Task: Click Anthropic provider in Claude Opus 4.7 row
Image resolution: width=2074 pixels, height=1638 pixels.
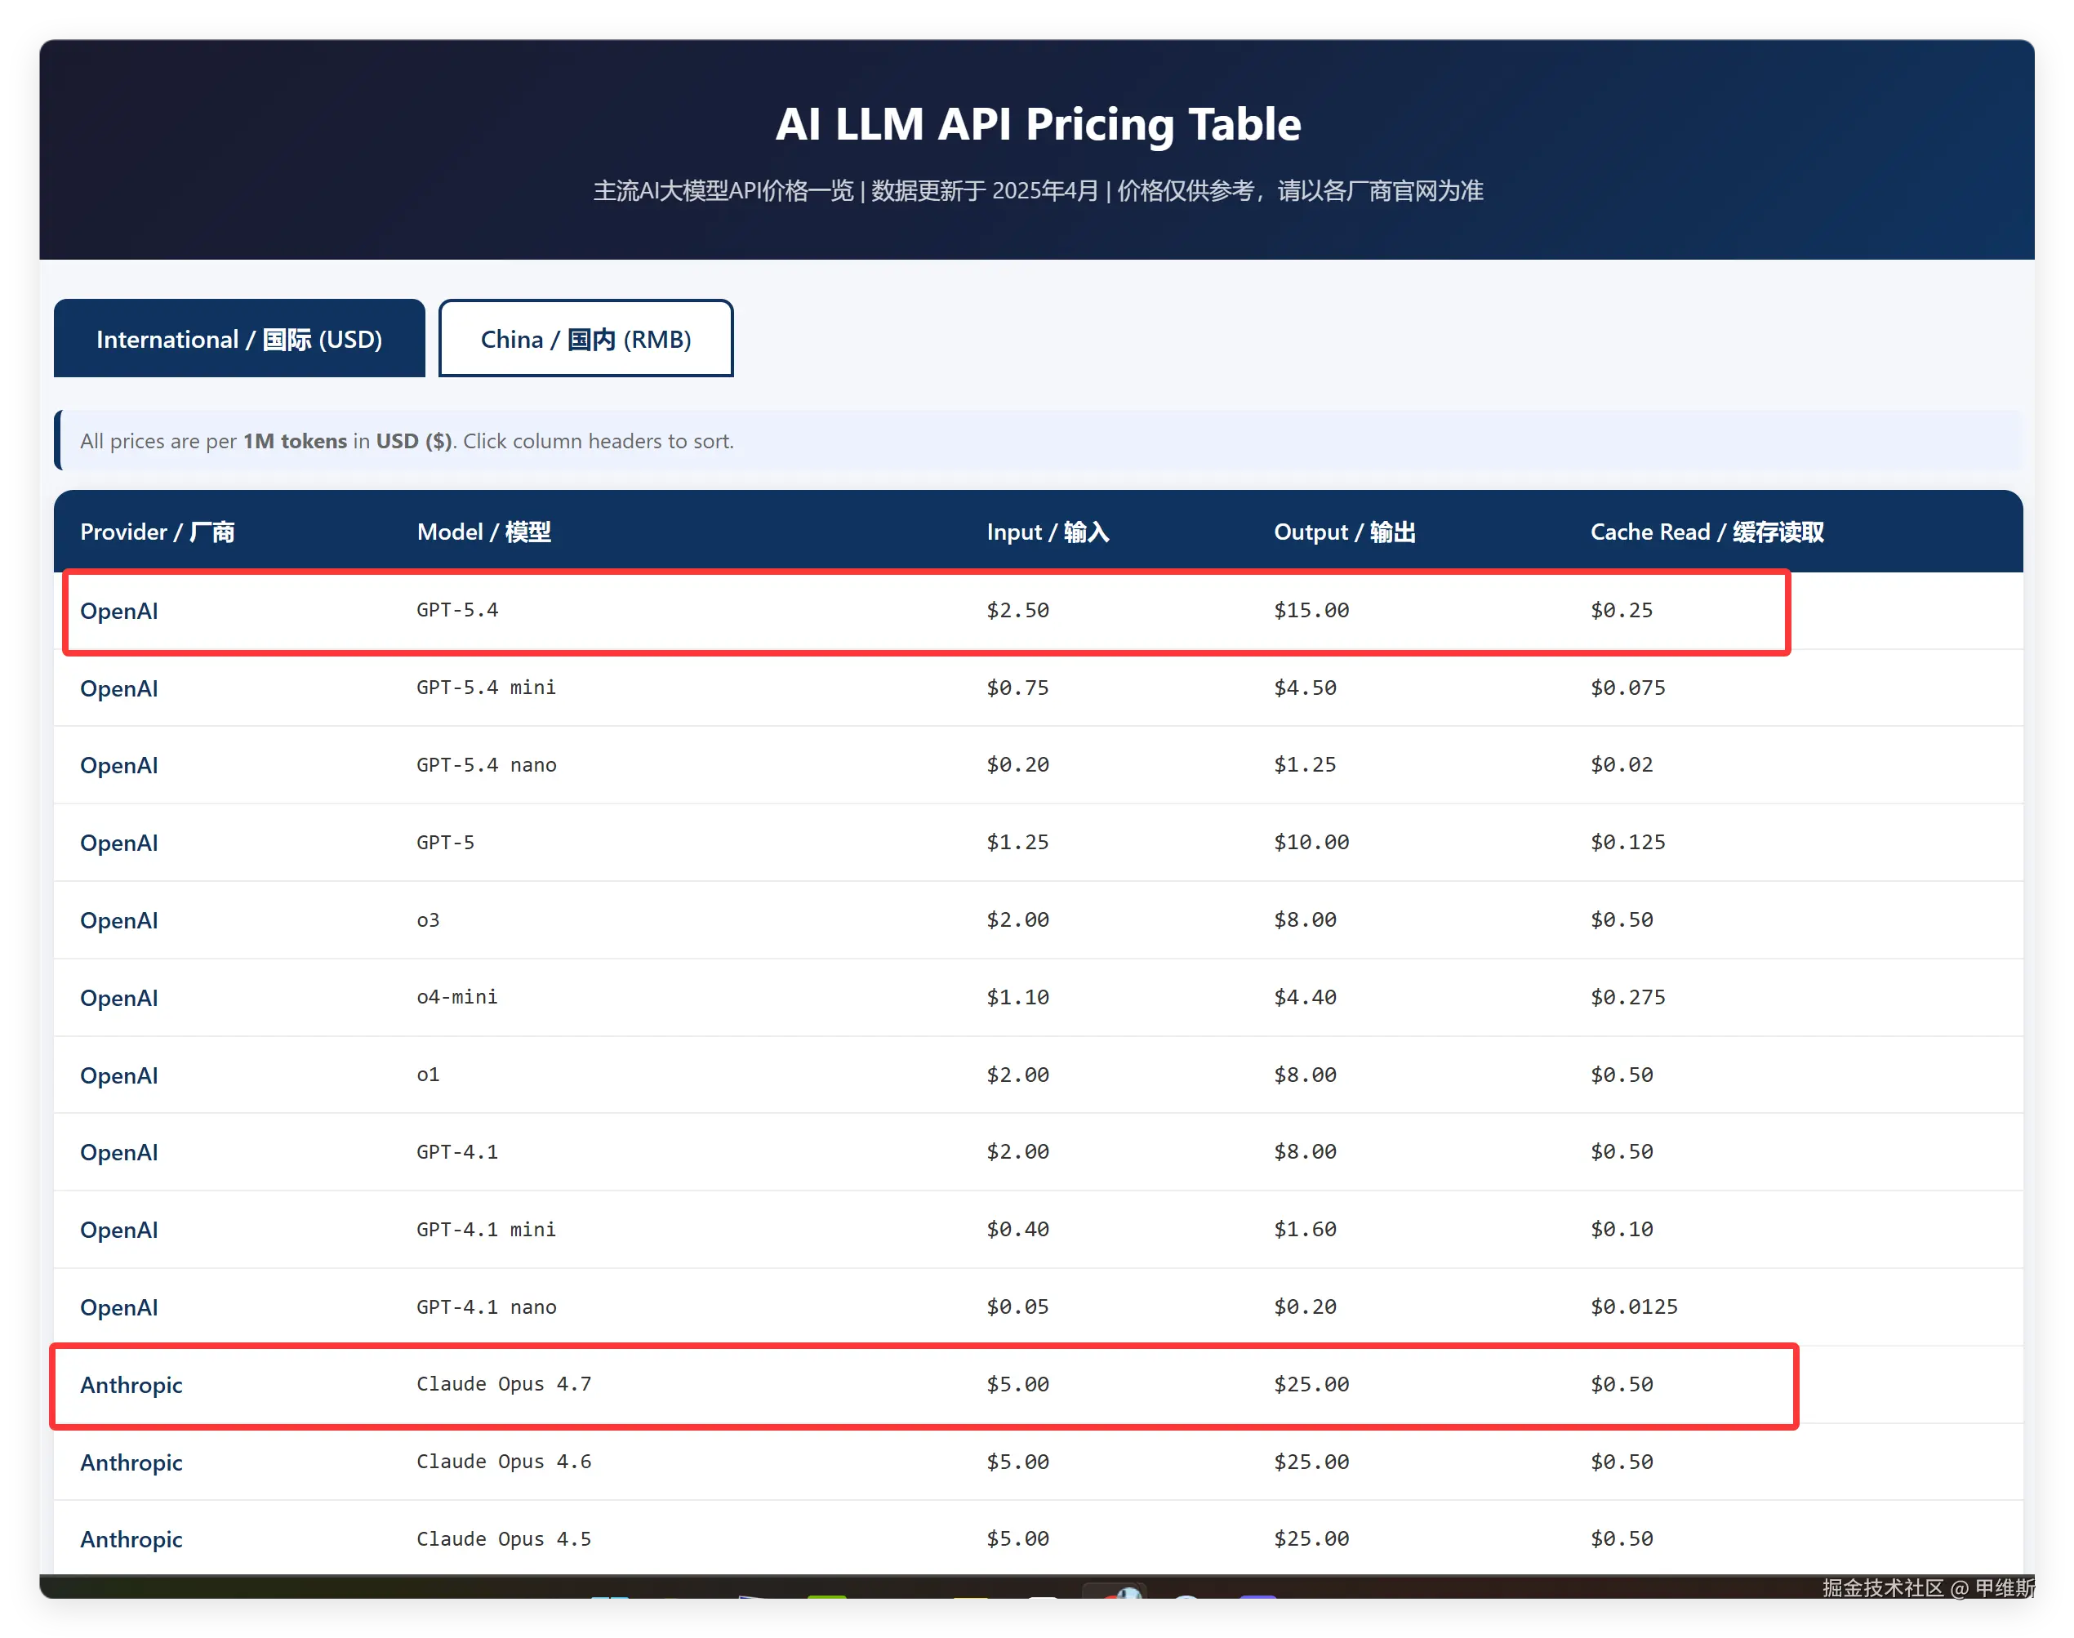Action: (x=131, y=1385)
